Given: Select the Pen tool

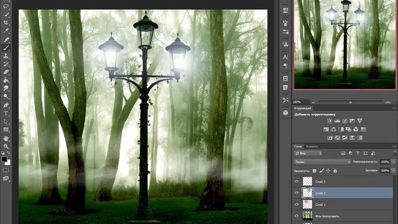Looking at the screenshot, I should 6,105.
